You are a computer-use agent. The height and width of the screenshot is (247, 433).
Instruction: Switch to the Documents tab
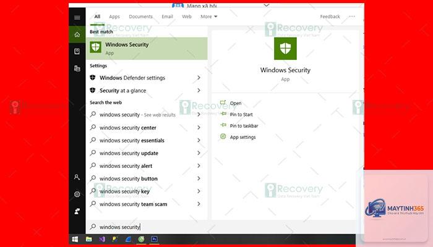[x=140, y=17]
